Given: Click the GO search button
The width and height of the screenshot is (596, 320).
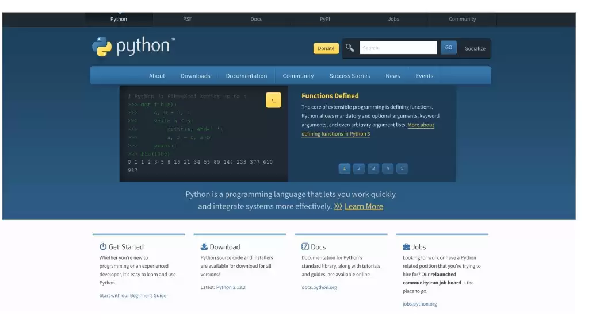Looking at the screenshot, I should (x=449, y=48).
